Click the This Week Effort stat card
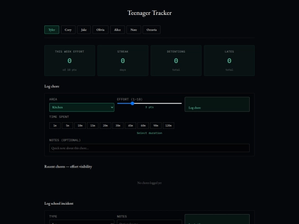The height and width of the screenshot is (224, 299). 70,61
